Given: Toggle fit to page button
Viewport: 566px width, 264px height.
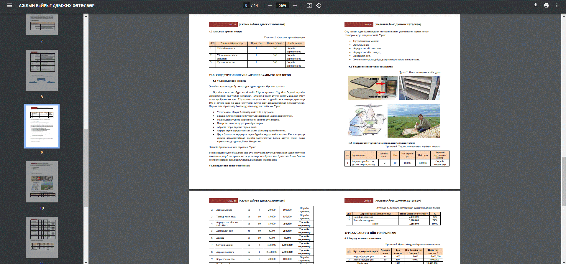Looking at the screenshot, I should 309,5.
